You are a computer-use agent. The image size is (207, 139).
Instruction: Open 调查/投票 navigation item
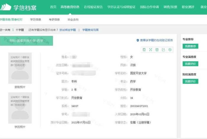(170, 7)
